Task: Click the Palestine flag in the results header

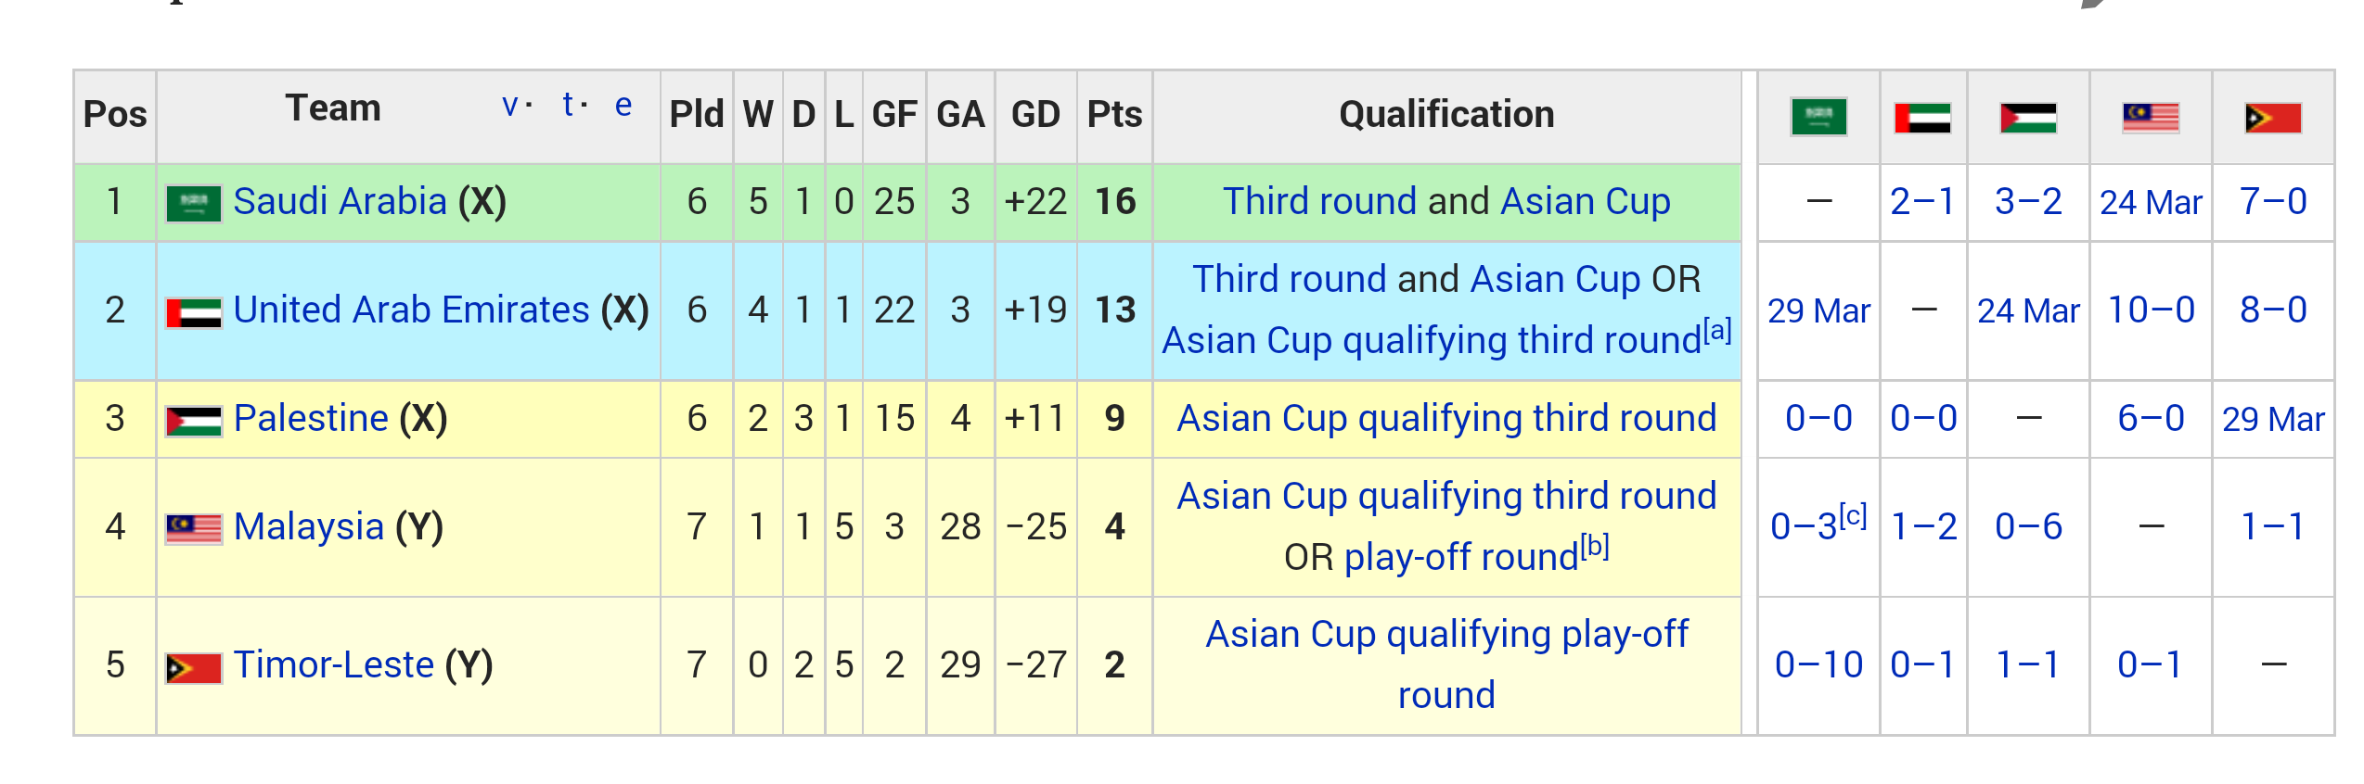Action: tap(2028, 118)
